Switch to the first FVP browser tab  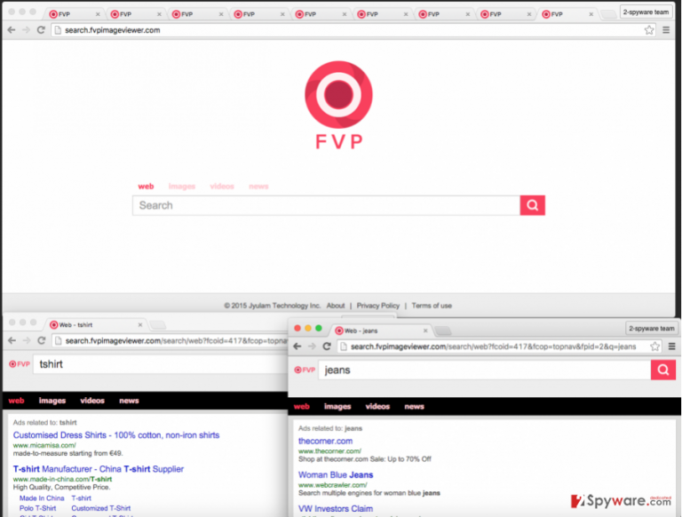[x=74, y=14]
